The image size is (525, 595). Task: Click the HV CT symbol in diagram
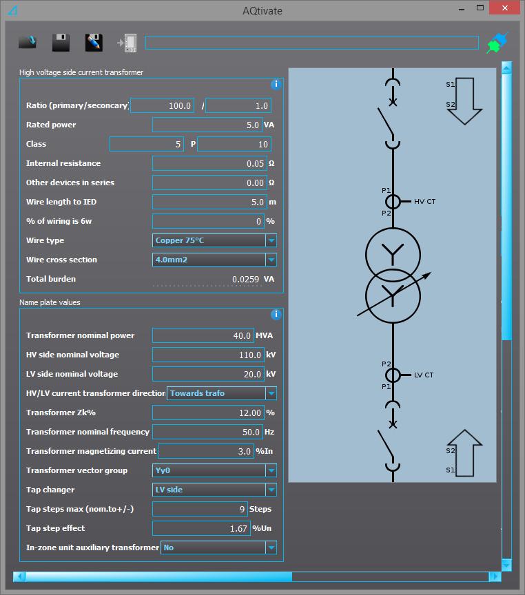[393, 202]
